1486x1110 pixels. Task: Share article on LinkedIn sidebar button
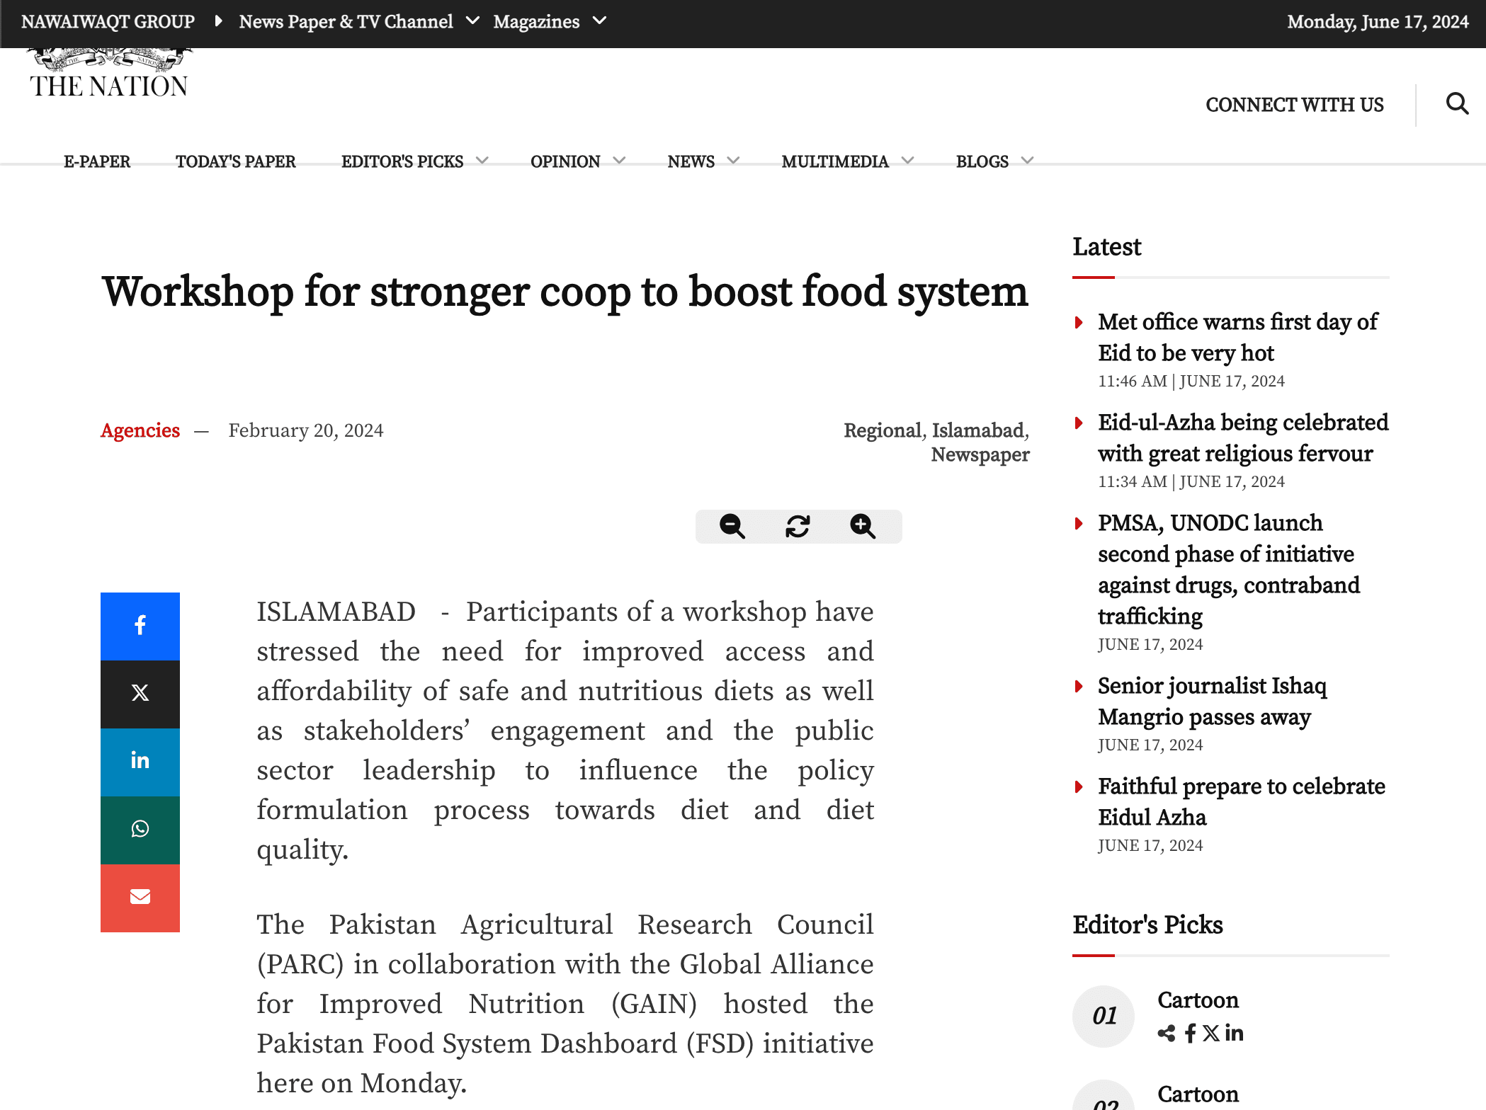coord(140,762)
